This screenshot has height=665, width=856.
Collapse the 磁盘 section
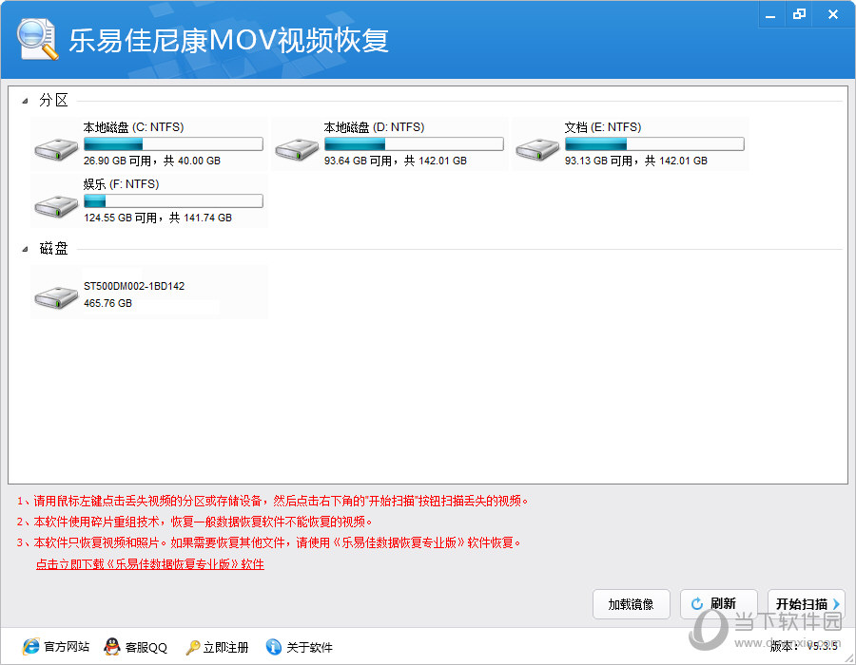pos(25,249)
